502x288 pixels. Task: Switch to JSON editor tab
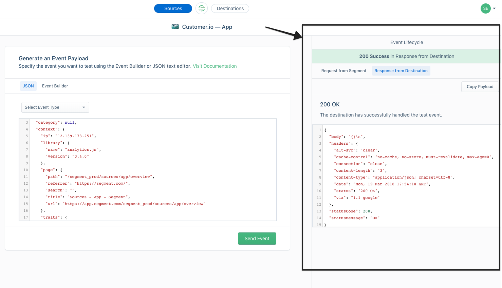click(28, 86)
